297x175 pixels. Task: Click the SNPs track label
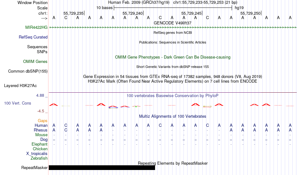pyautogui.click(x=42, y=52)
